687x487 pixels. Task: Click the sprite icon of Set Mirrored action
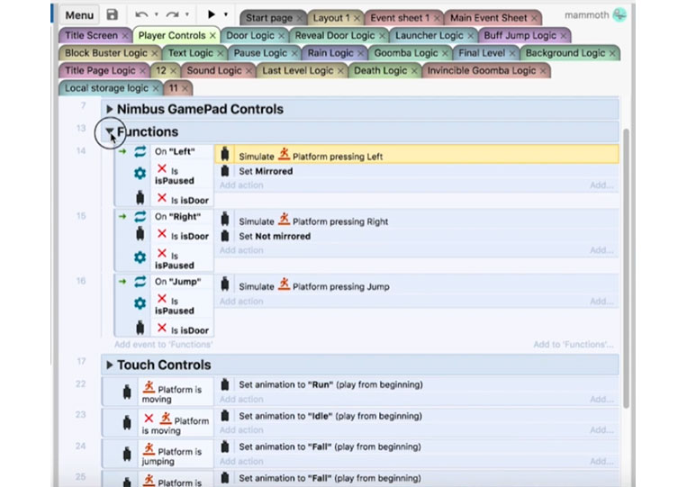pos(225,171)
